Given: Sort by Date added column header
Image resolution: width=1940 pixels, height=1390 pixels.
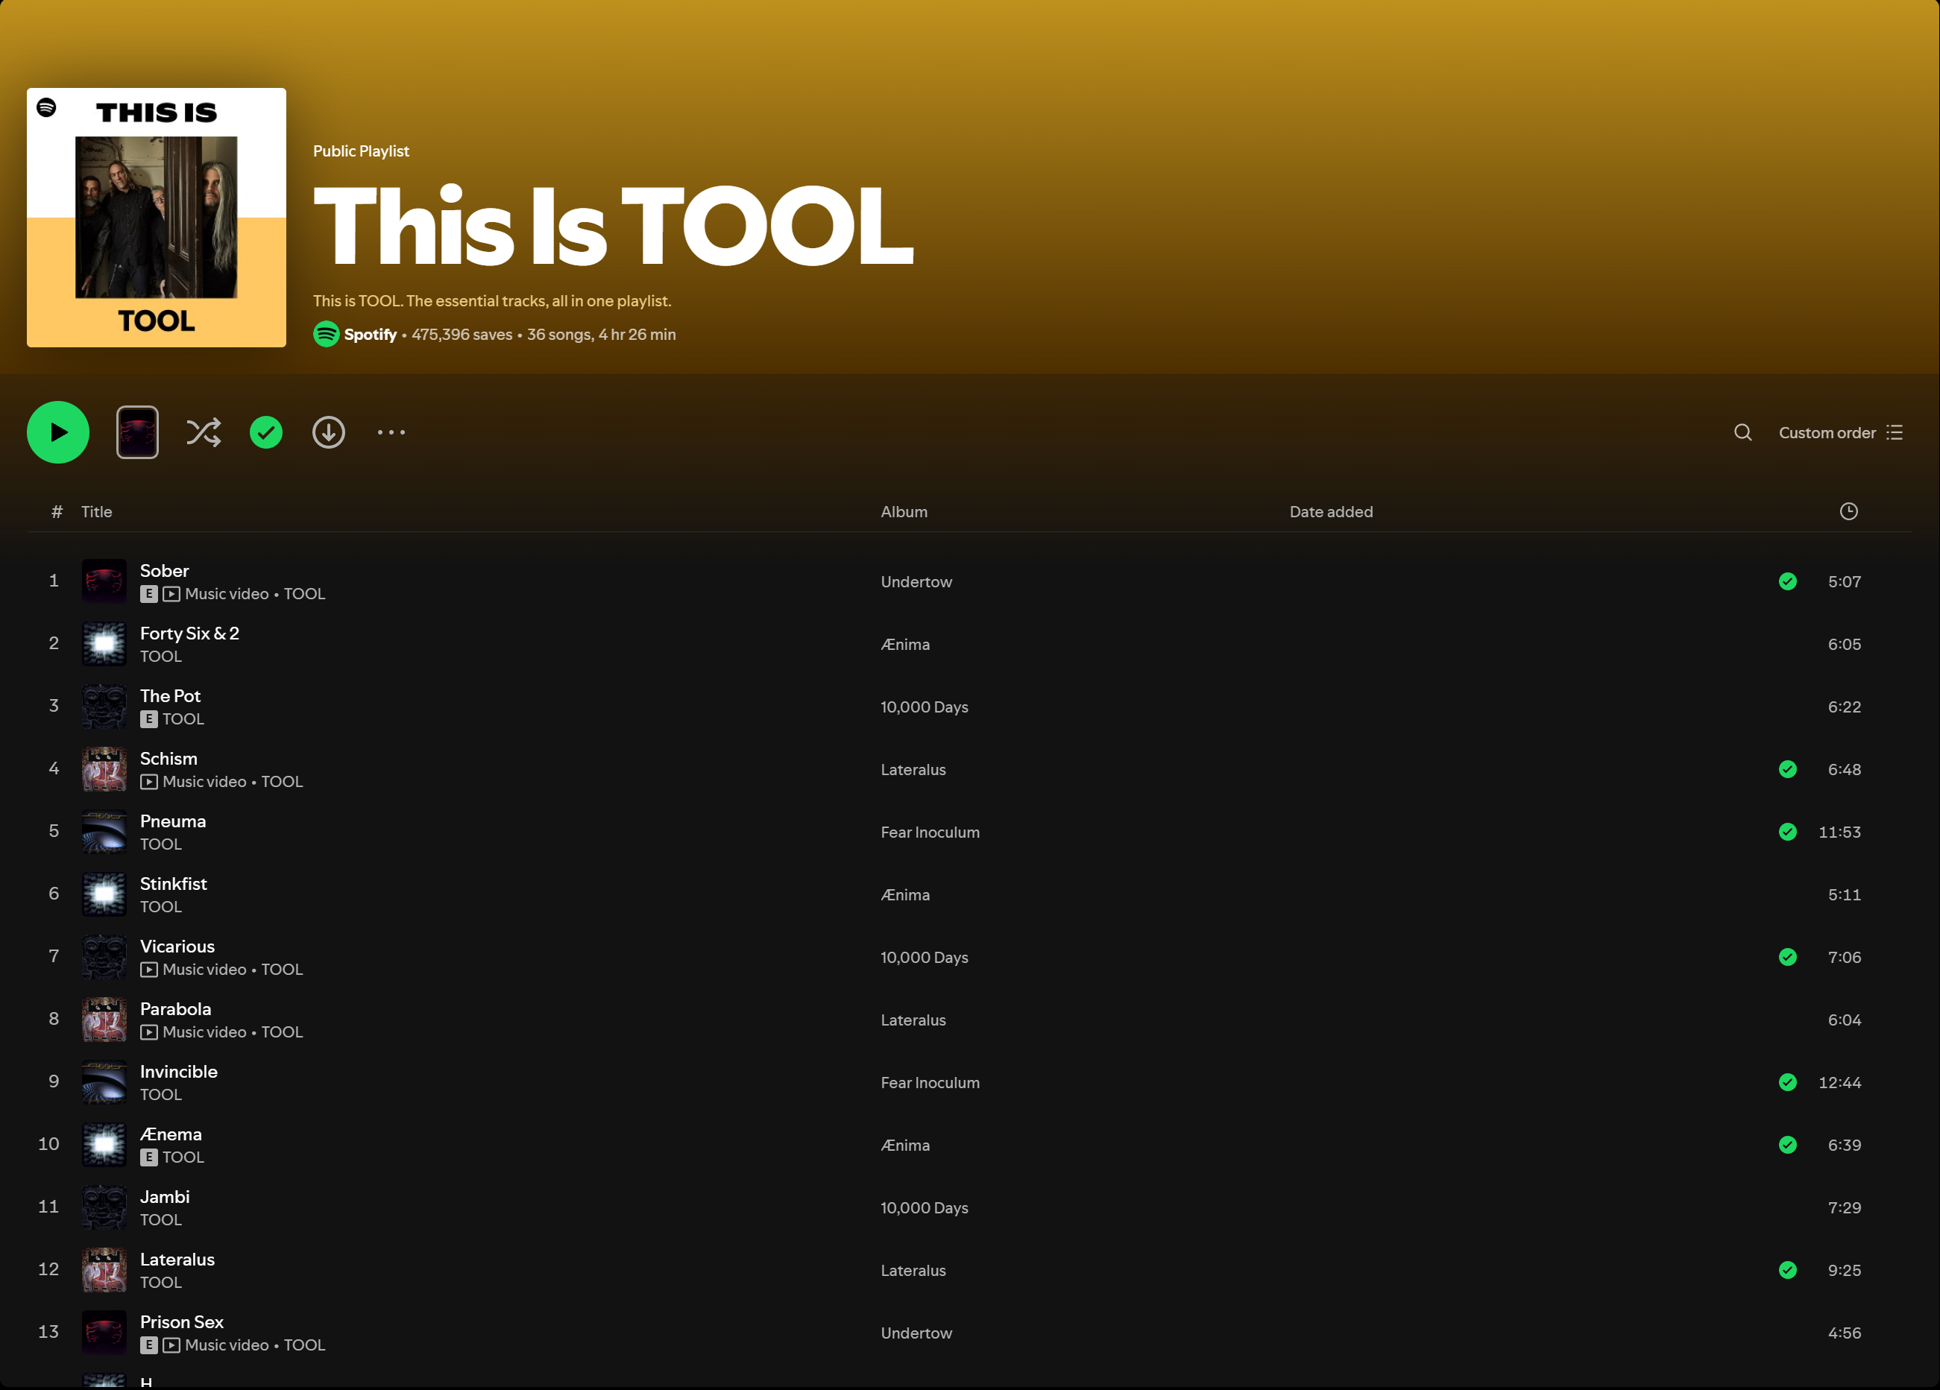Looking at the screenshot, I should [x=1331, y=512].
